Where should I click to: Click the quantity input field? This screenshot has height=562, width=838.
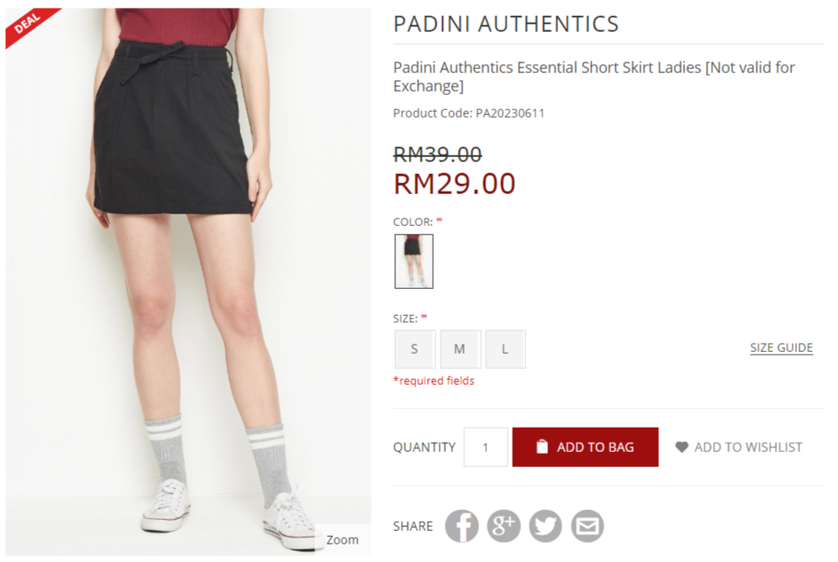click(485, 447)
